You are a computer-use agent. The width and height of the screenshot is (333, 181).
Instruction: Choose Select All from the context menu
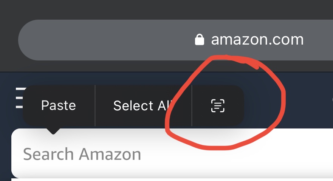coord(143,105)
